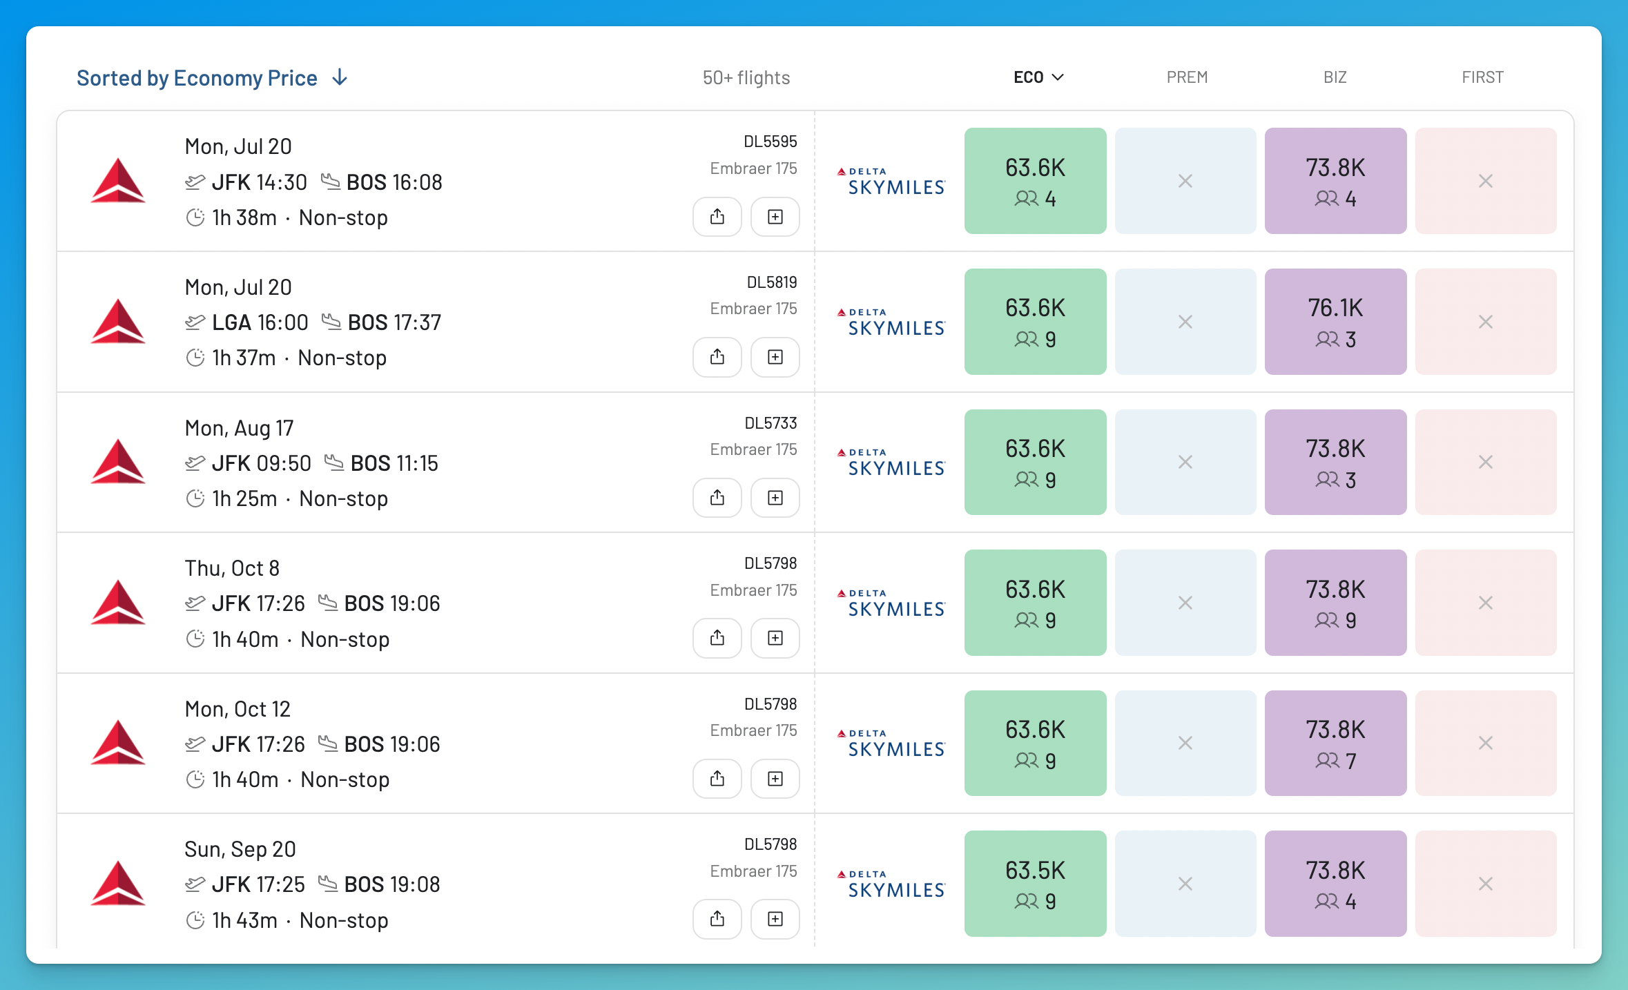The height and width of the screenshot is (990, 1628).
Task: Click the Delta logo for flight DL5819
Action: (x=118, y=321)
